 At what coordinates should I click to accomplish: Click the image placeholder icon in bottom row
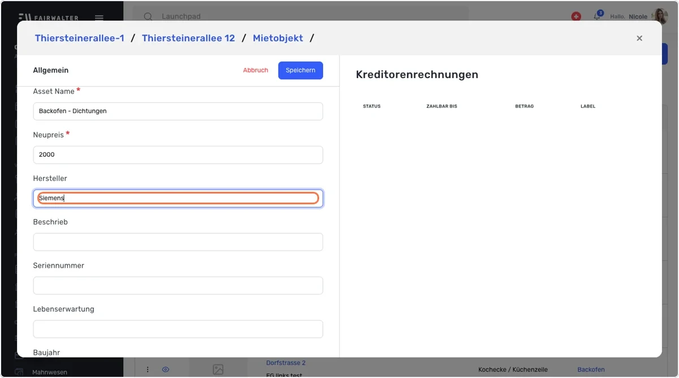(218, 370)
